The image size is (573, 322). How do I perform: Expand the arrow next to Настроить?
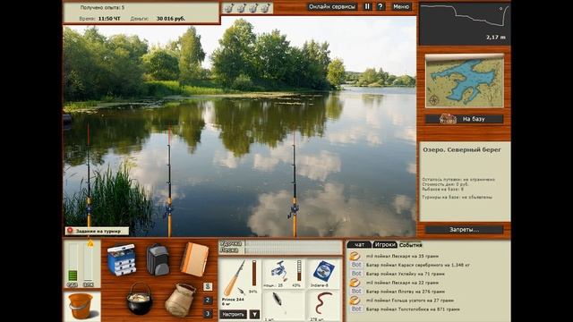tap(254, 314)
